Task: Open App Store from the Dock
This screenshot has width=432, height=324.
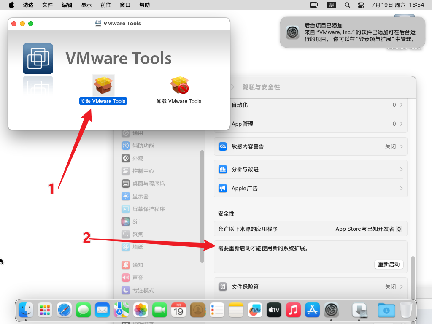Action: [313, 310]
